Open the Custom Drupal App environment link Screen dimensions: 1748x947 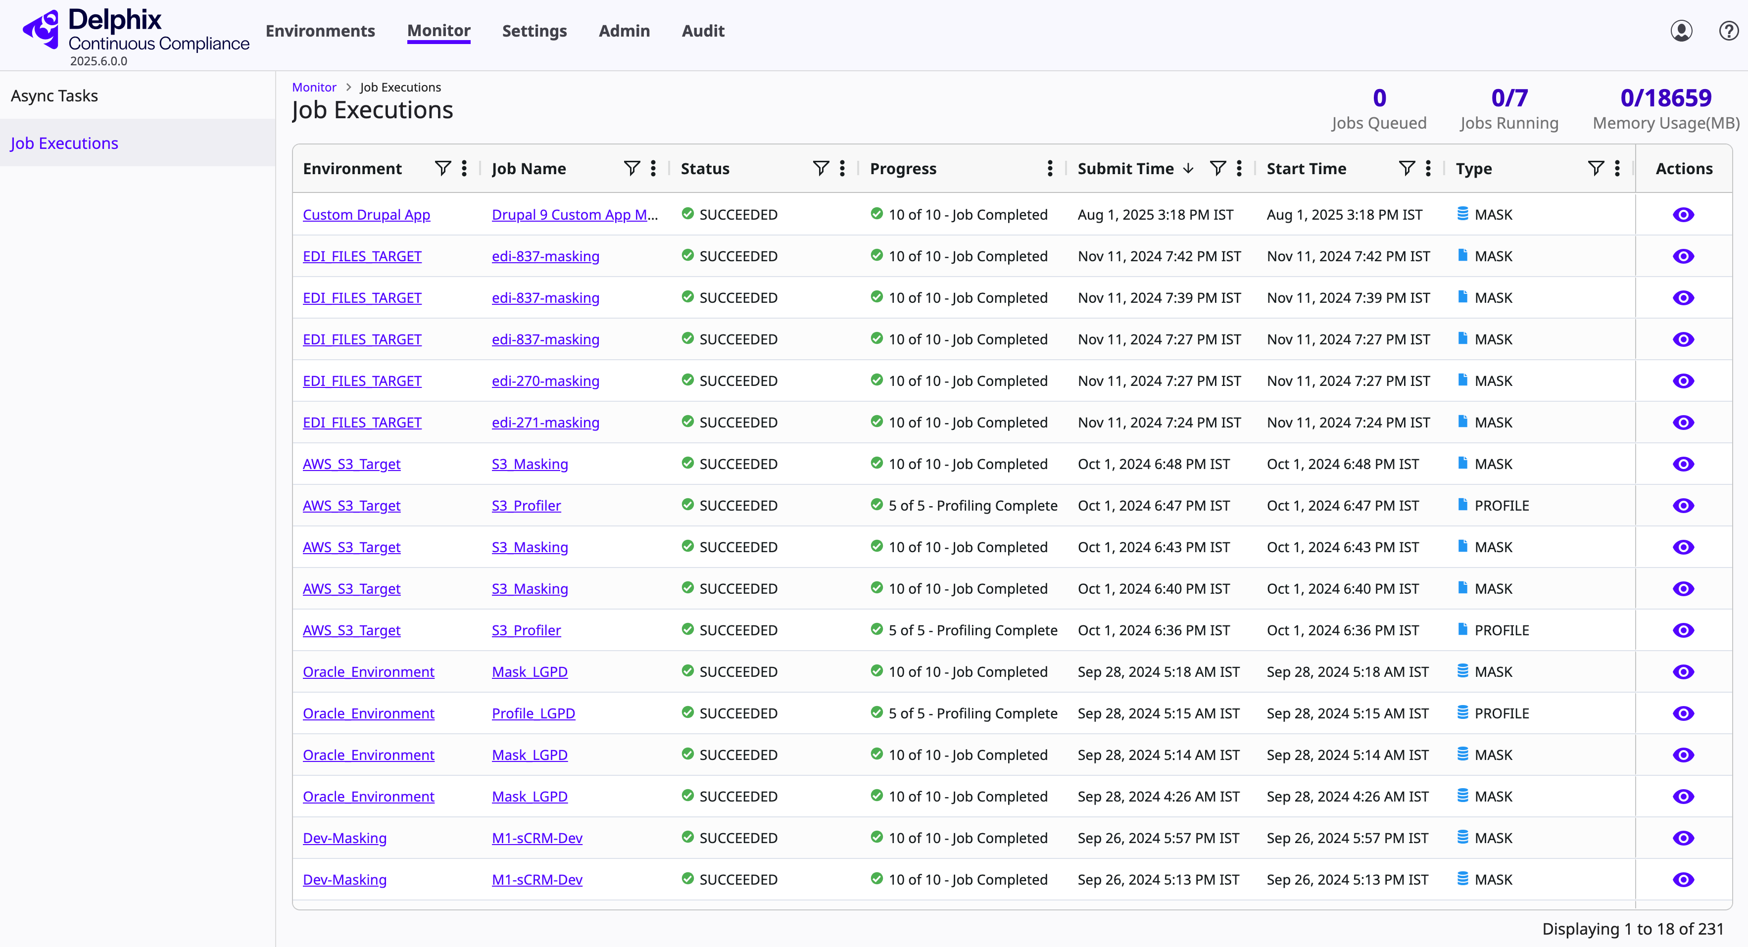point(366,215)
